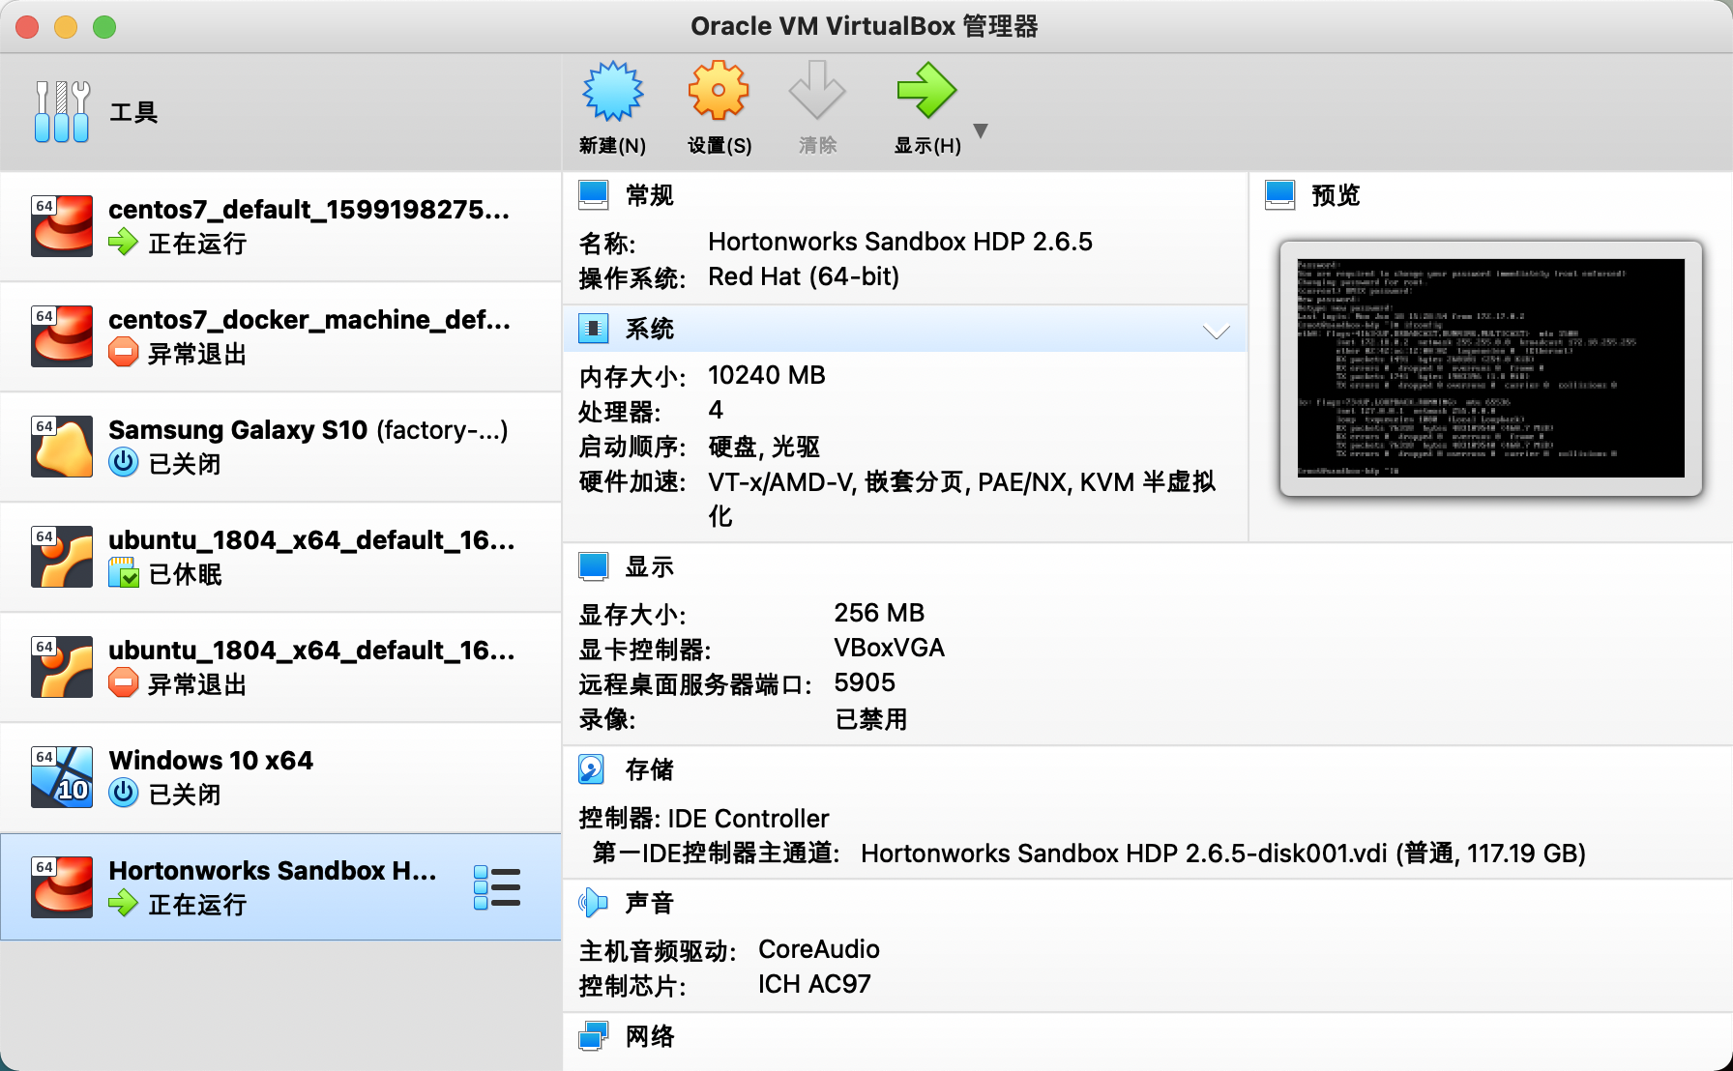Viewport: 1733px width, 1071px height.
Task: Click the Tools label 工具
Action: click(x=133, y=112)
